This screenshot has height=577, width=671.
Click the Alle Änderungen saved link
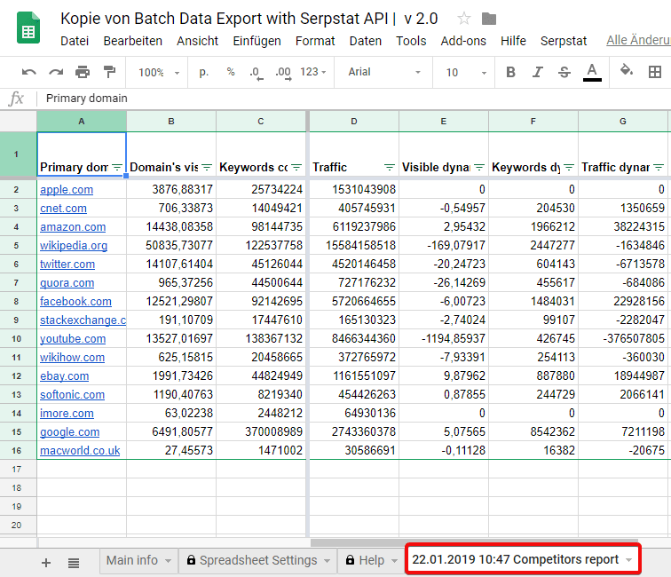[638, 40]
